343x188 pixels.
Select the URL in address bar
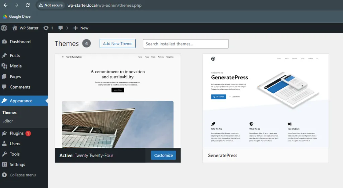105,5
